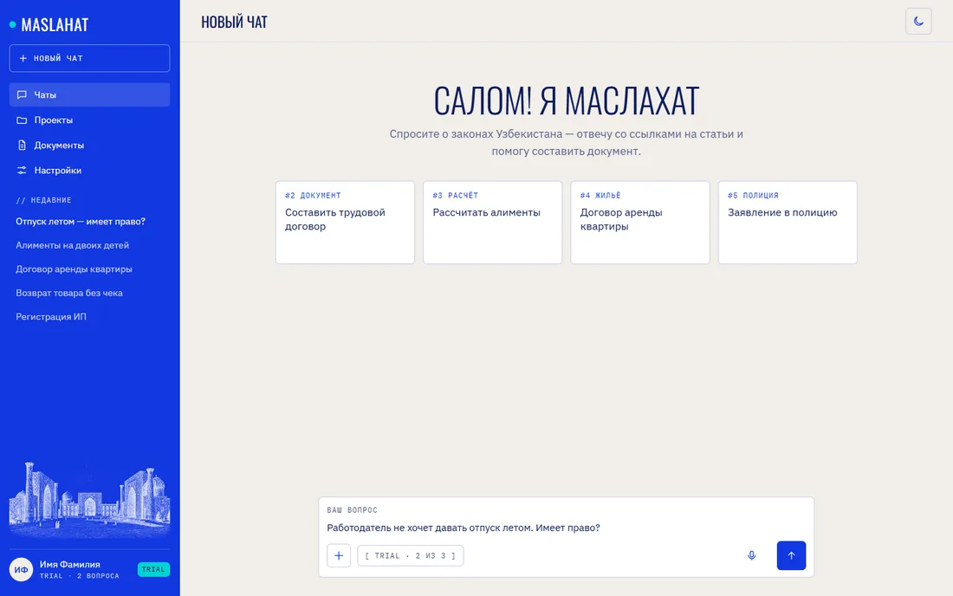Click the НОВЫЙ ЧАТ page title
The image size is (953, 596).
[x=234, y=22]
